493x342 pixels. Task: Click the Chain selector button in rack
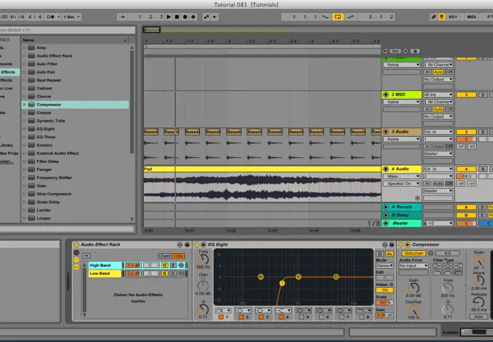pyautogui.click(x=164, y=256)
